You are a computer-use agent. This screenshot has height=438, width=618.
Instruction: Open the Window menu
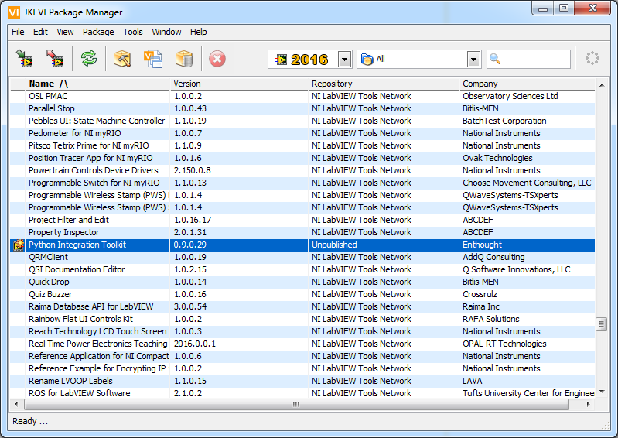click(166, 32)
